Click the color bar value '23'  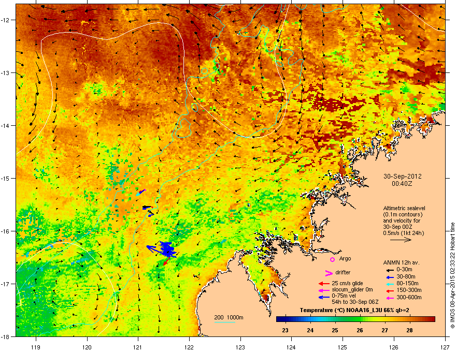coord(286,330)
